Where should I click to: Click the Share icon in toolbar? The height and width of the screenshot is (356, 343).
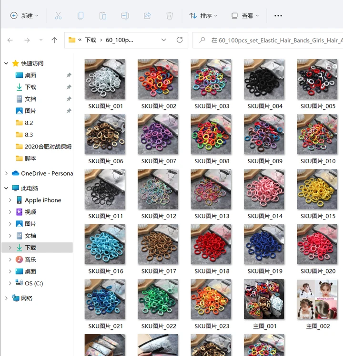point(147,16)
